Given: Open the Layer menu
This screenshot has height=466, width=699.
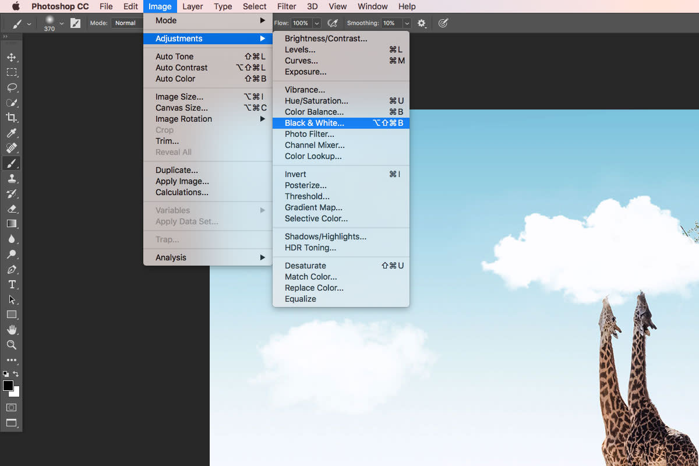Looking at the screenshot, I should [192, 6].
